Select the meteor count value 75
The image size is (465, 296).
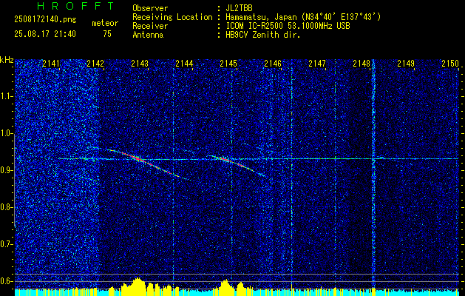(x=107, y=34)
